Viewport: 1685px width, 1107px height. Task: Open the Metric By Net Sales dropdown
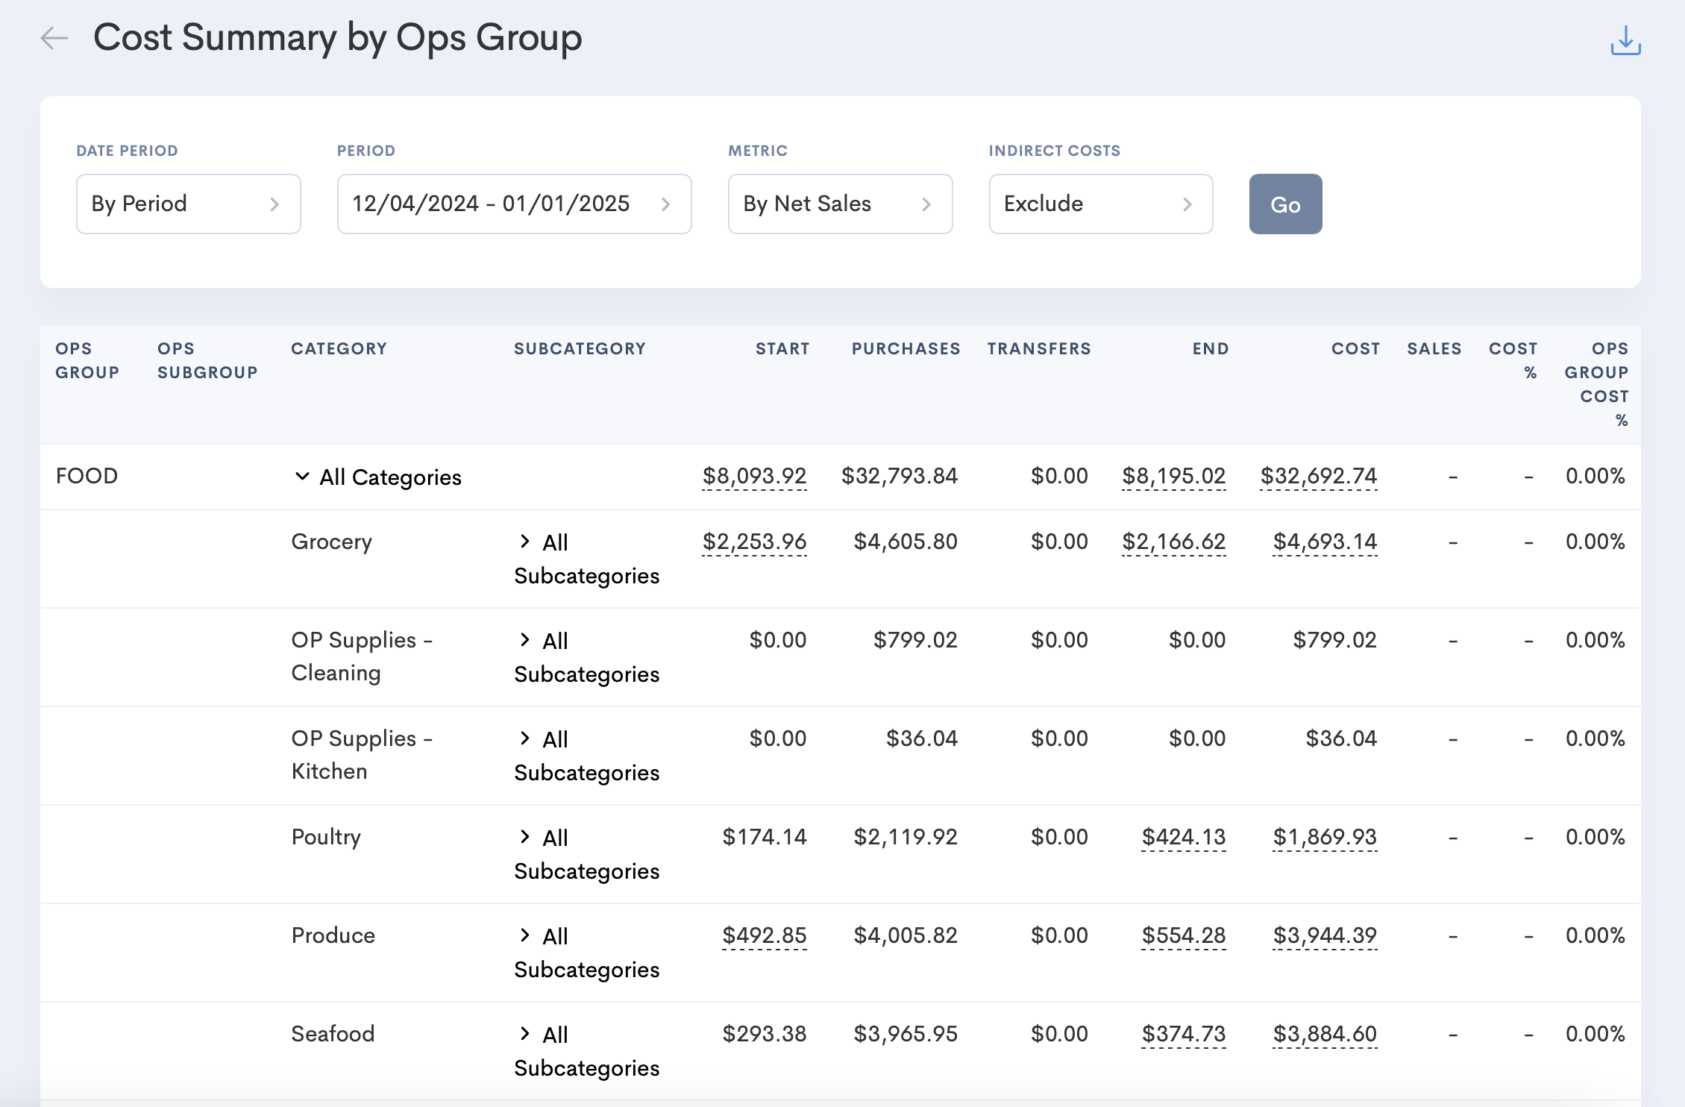[840, 204]
